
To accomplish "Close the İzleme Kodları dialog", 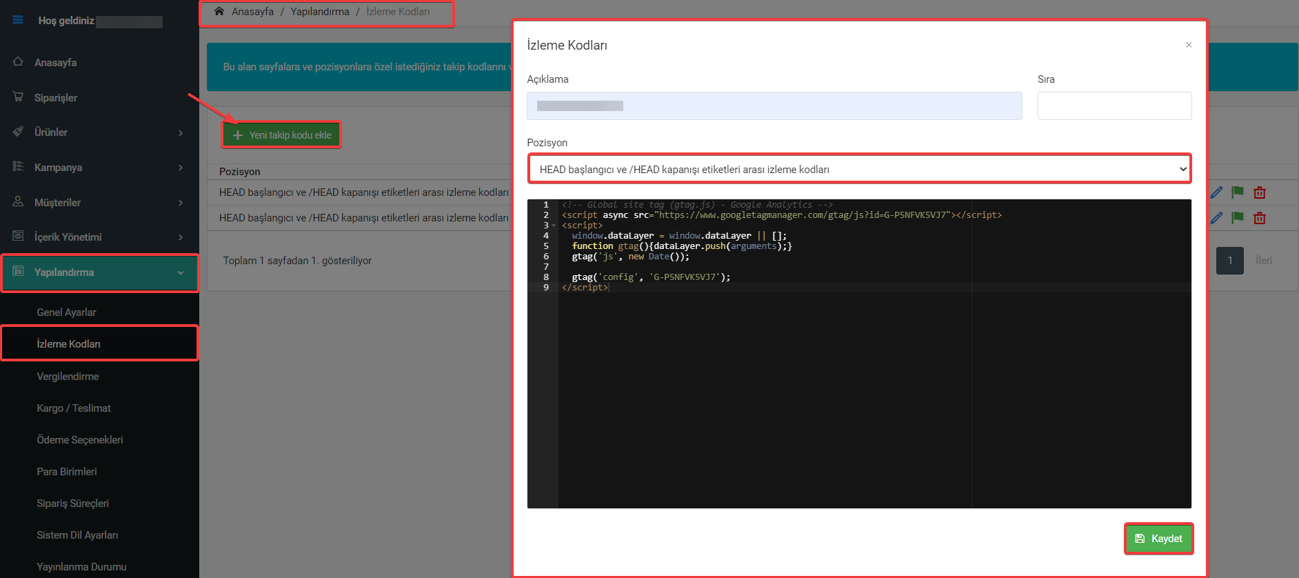I will pos(1189,45).
